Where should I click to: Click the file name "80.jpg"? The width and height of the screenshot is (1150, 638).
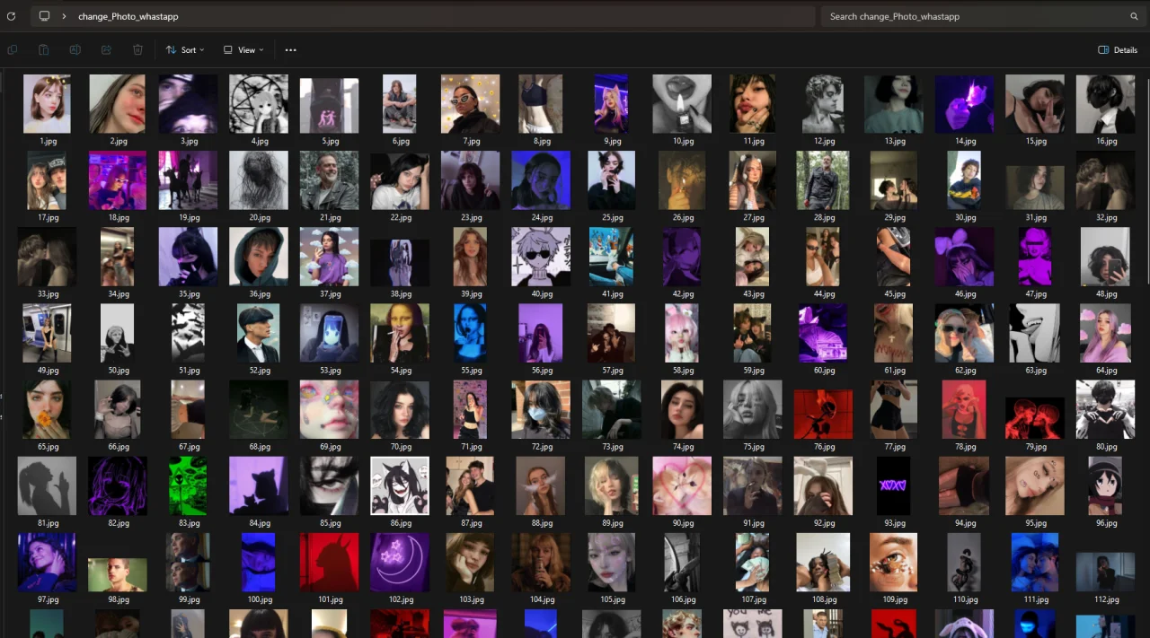[x=1106, y=447]
